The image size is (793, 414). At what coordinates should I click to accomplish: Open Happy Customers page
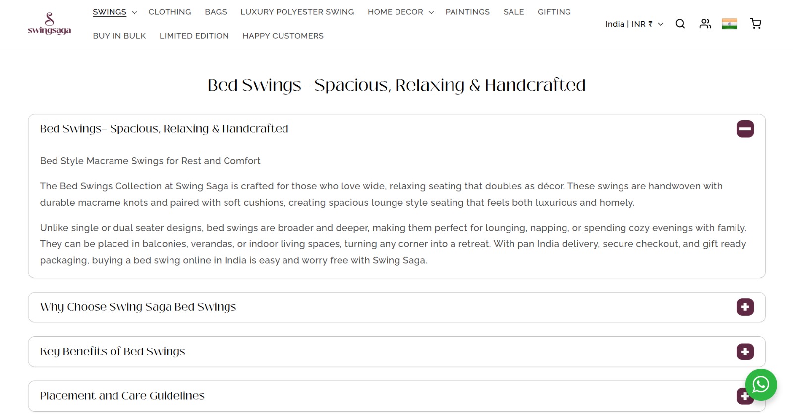(283, 36)
